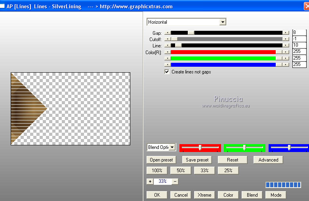Screen dimensions: 309x201
Task: Click the Xtreme button
Action: pyautogui.click(x=204, y=195)
